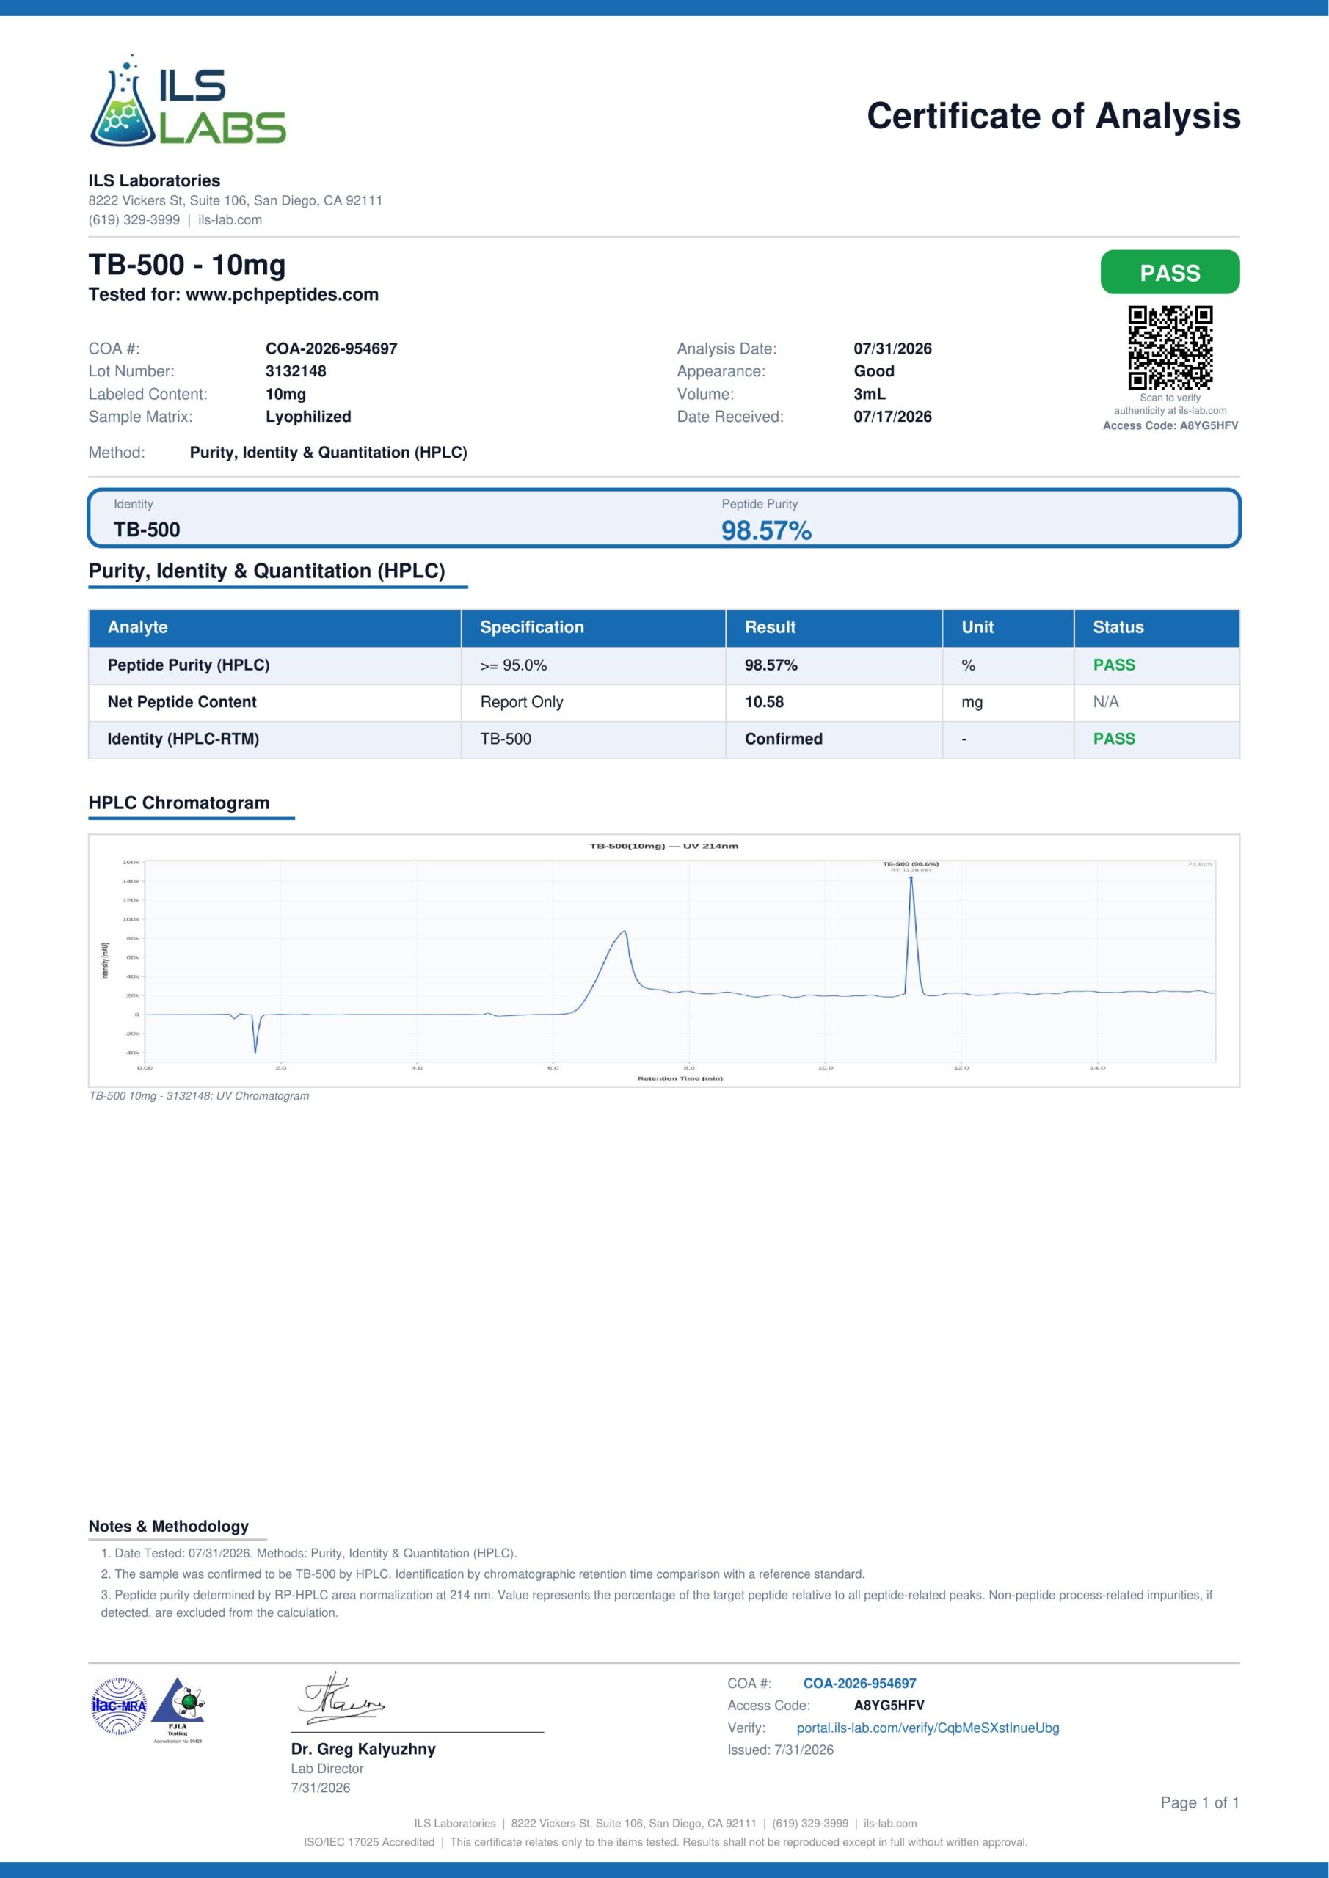
Task: Click the PJLA Testing accreditation logo
Action: coord(178,1710)
